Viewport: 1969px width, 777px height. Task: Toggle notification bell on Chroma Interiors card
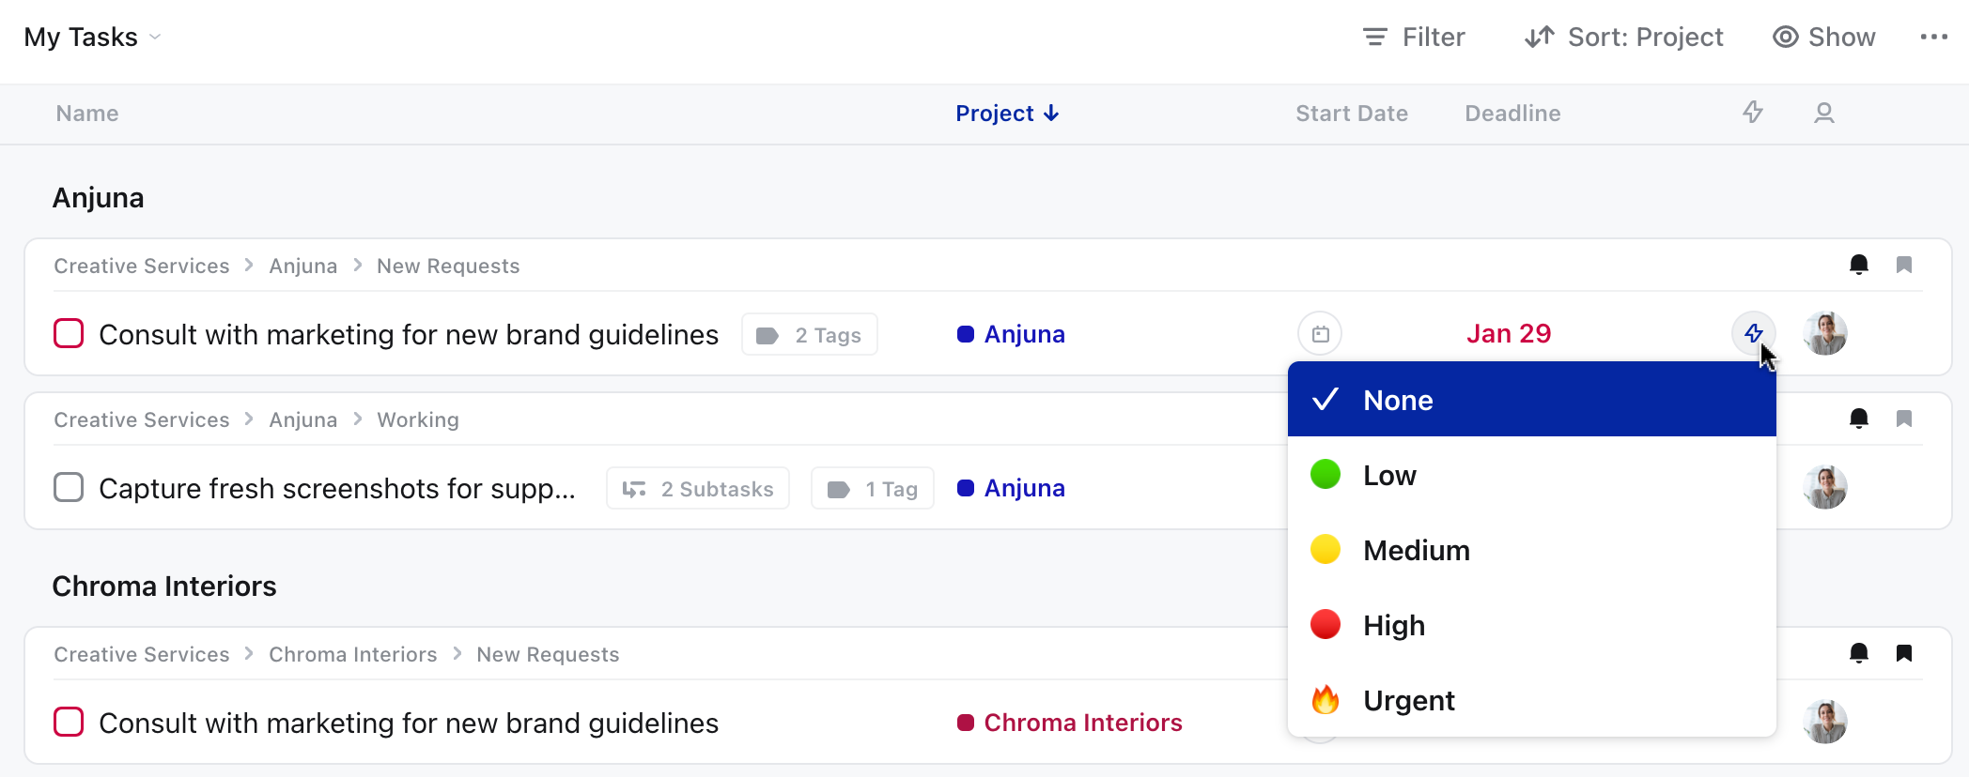(1858, 653)
